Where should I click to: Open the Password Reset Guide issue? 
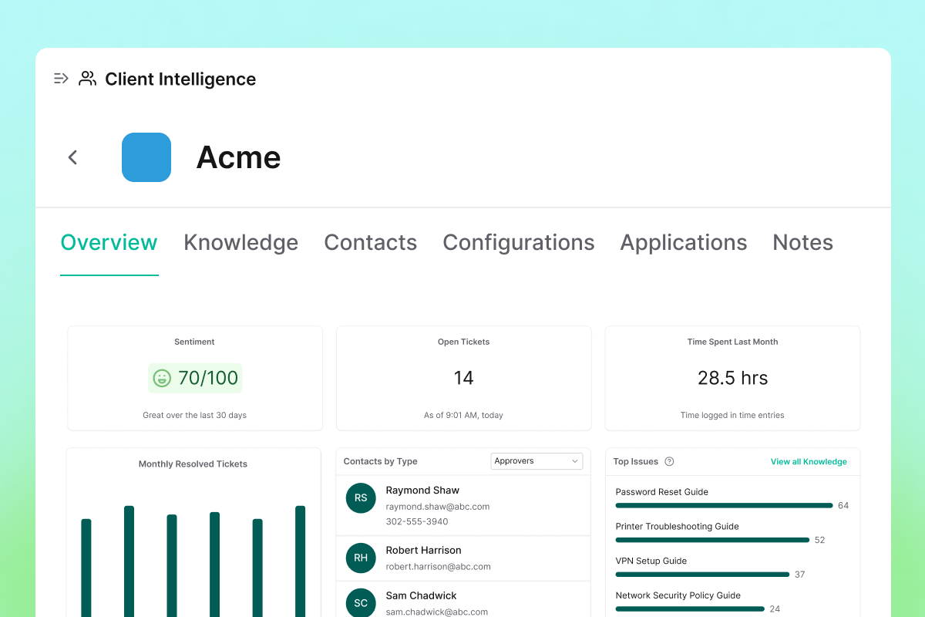click(661, 492)
